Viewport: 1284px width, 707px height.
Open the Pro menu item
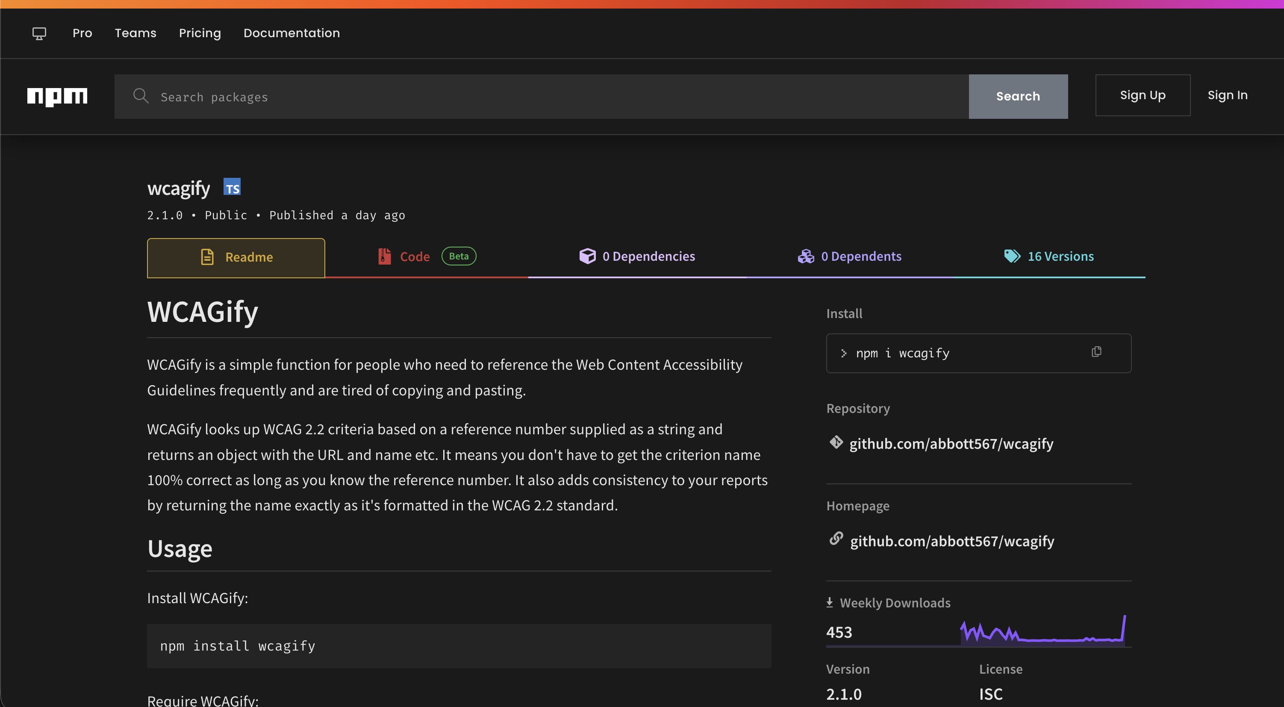pos(82,33)
